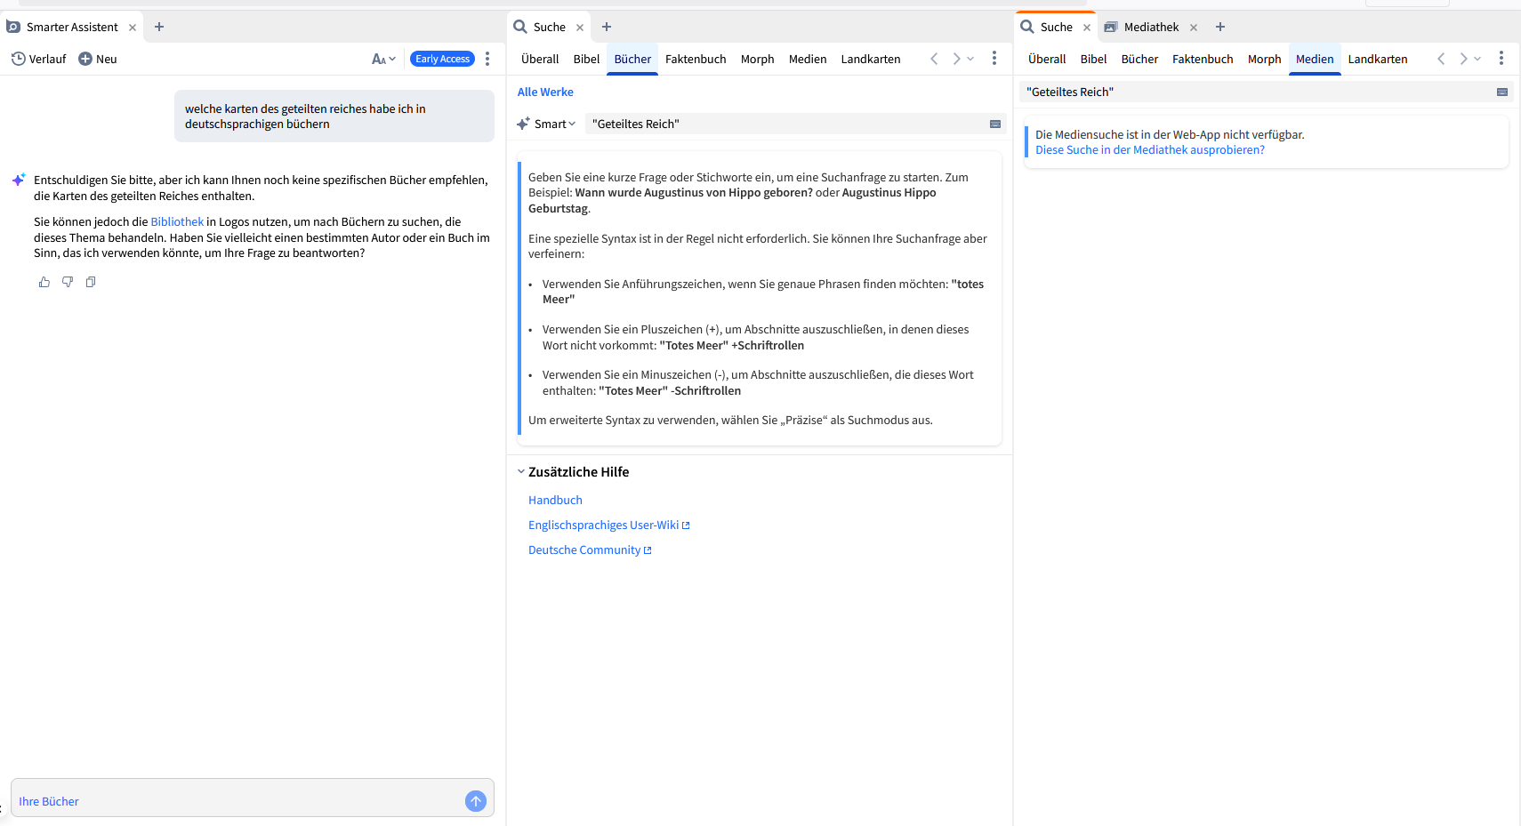Image resolution: width=1521 pixels, height=826 pixels.
Task: Collapse the Zusätzliche Hilfe section
Action: (x=521, y=471)
